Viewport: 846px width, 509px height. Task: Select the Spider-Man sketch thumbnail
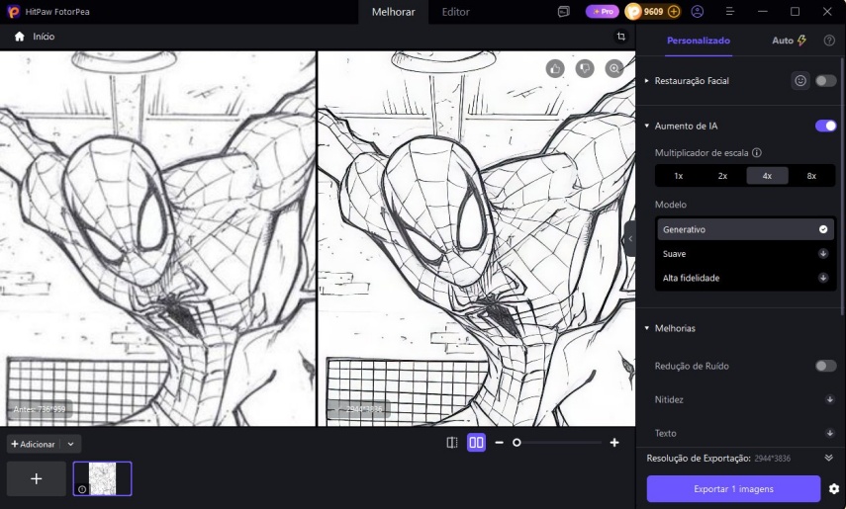click(x=102, y=478)
